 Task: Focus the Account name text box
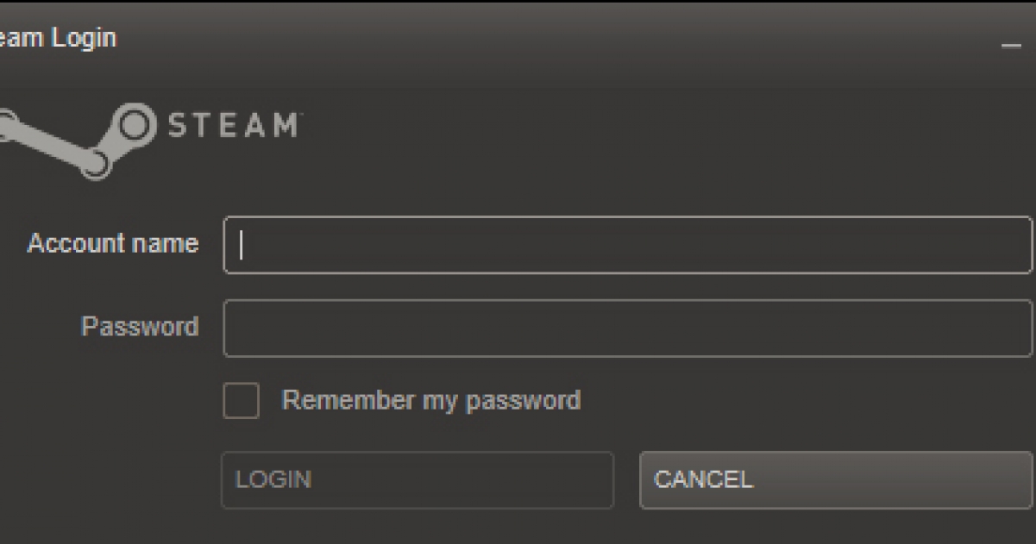tap(628, 245)
